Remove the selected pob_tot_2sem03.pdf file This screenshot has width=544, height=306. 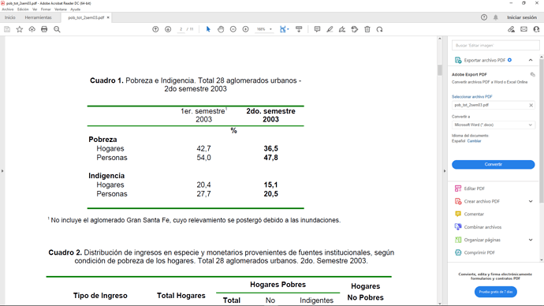click(531, 105)
